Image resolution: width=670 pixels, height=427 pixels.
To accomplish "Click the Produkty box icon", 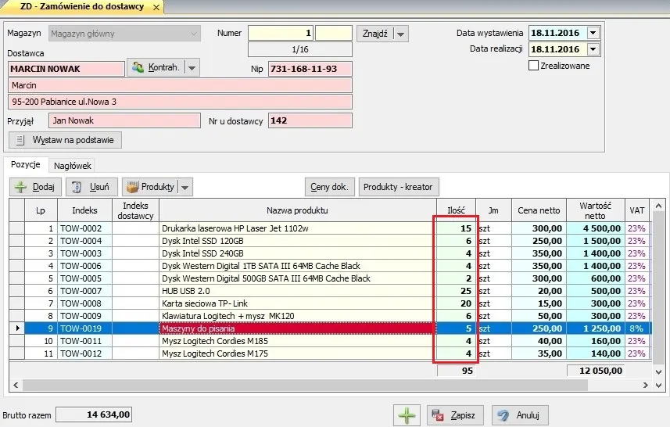I will click(x=132, y=187).
